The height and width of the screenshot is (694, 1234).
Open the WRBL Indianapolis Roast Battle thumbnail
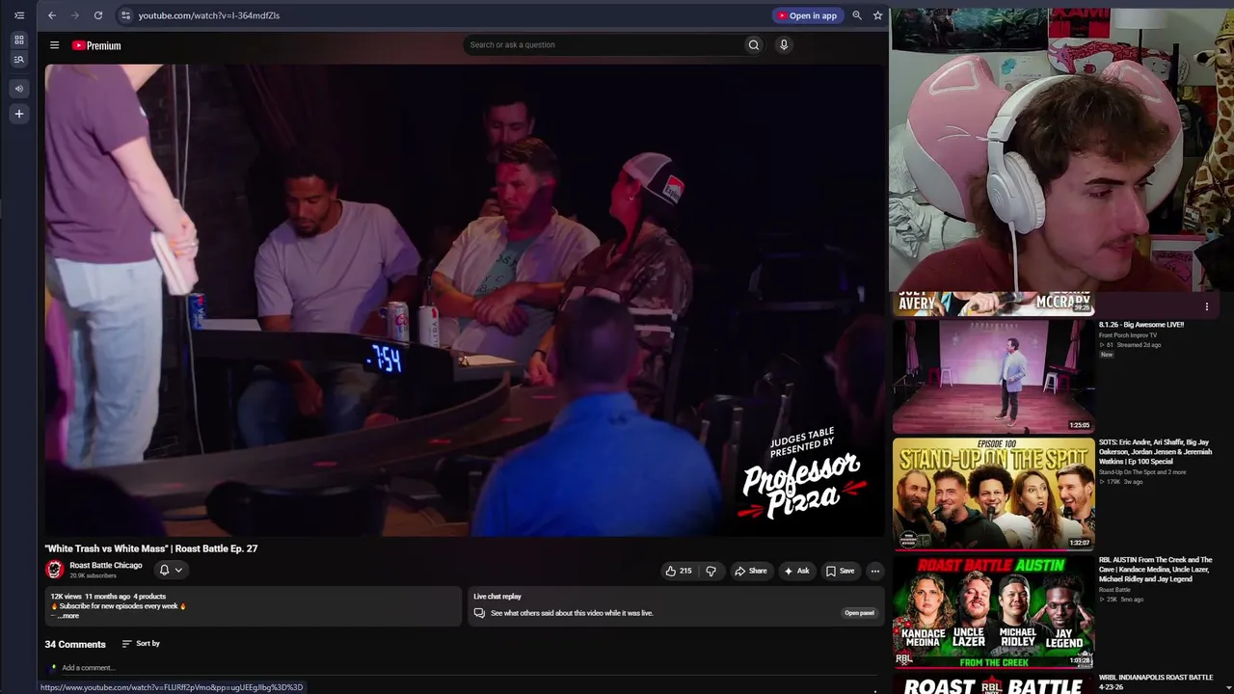(993, 683)
